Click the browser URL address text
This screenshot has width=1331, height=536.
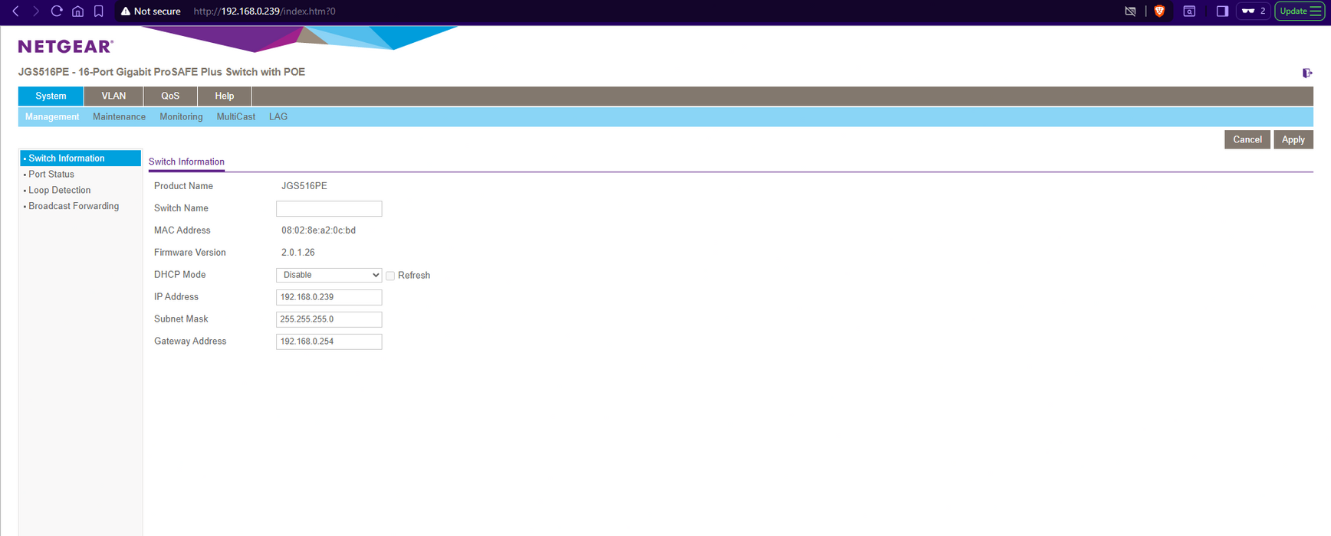(265, 11)
